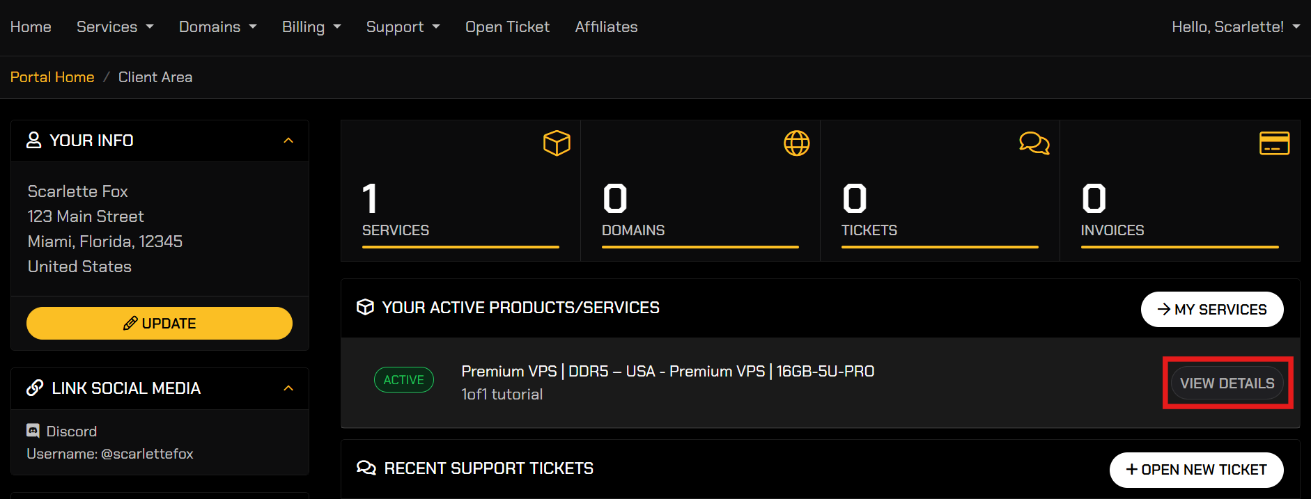Screen dimensions: 1311x499
Task: Open the 1 Services stat tile
Action: [x=460, y=191]
